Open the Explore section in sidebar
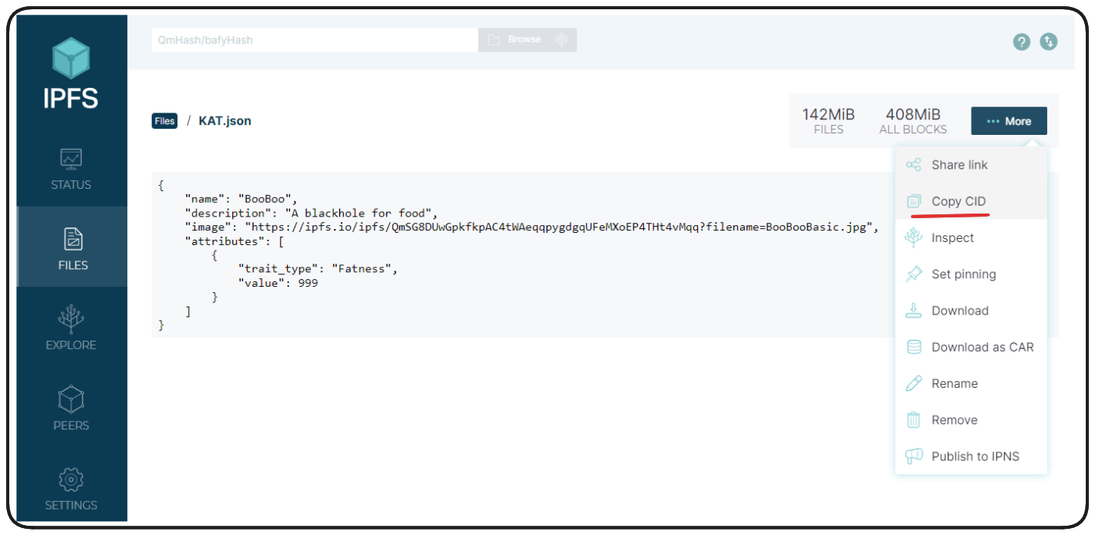Viewport: 1095px width, 535px height. click(x=71, y=329)
